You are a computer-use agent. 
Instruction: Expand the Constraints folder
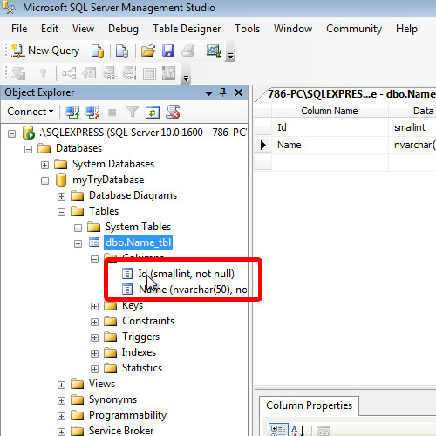coord(94,322)
